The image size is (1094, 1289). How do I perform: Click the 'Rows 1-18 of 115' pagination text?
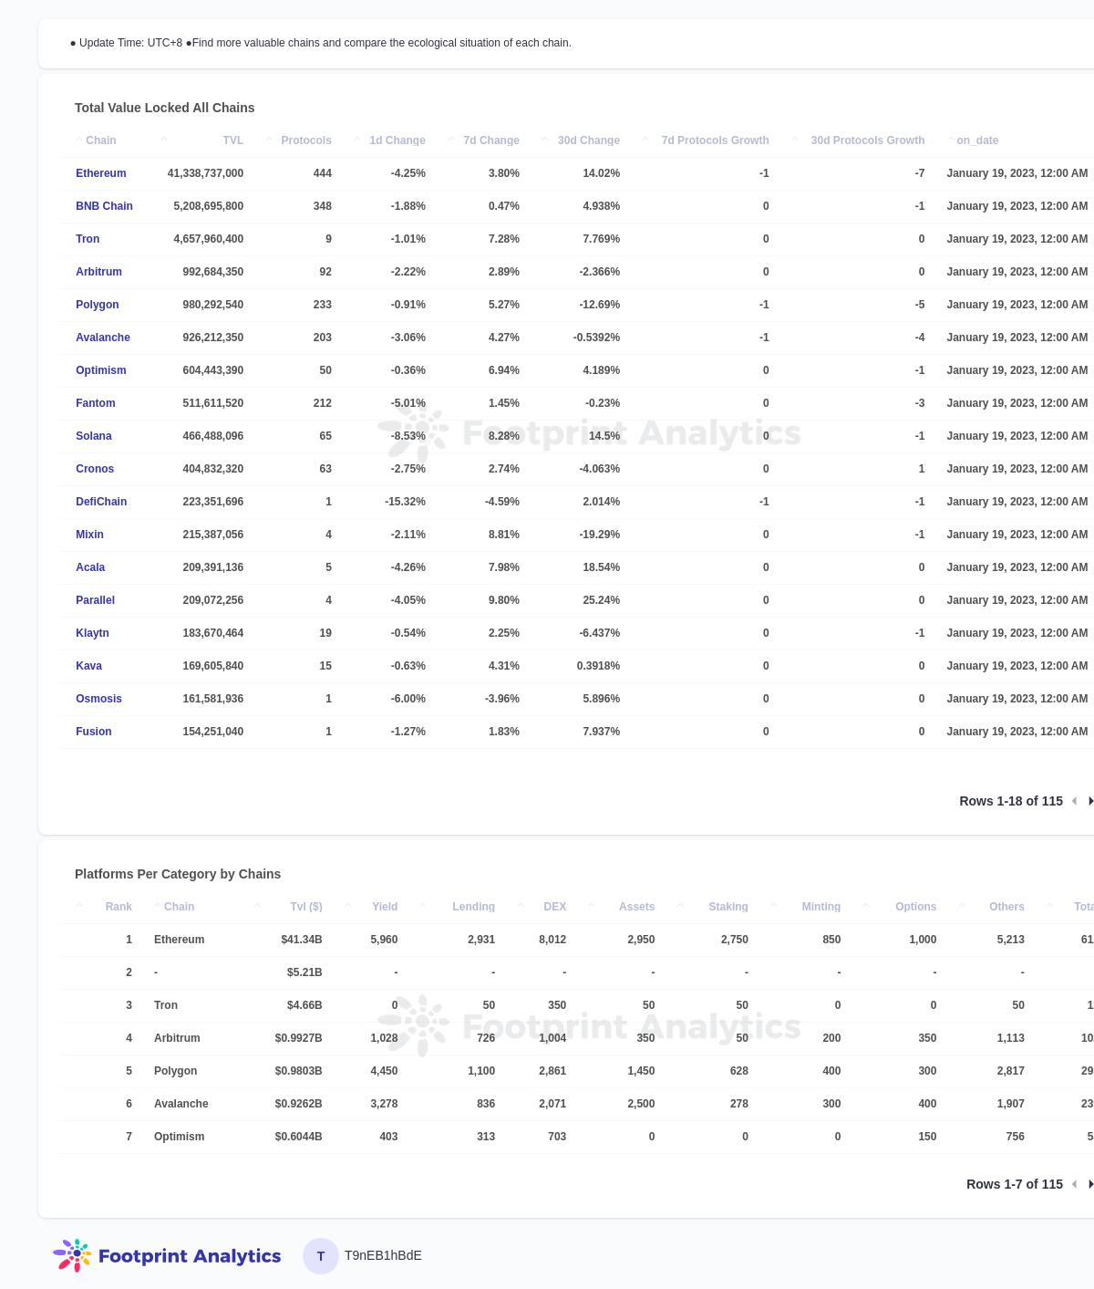pyautogui.click(x=1011, y=801)
